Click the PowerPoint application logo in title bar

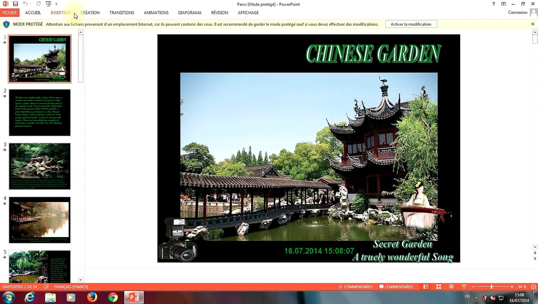pyautogui.click(x=5, y=4)
